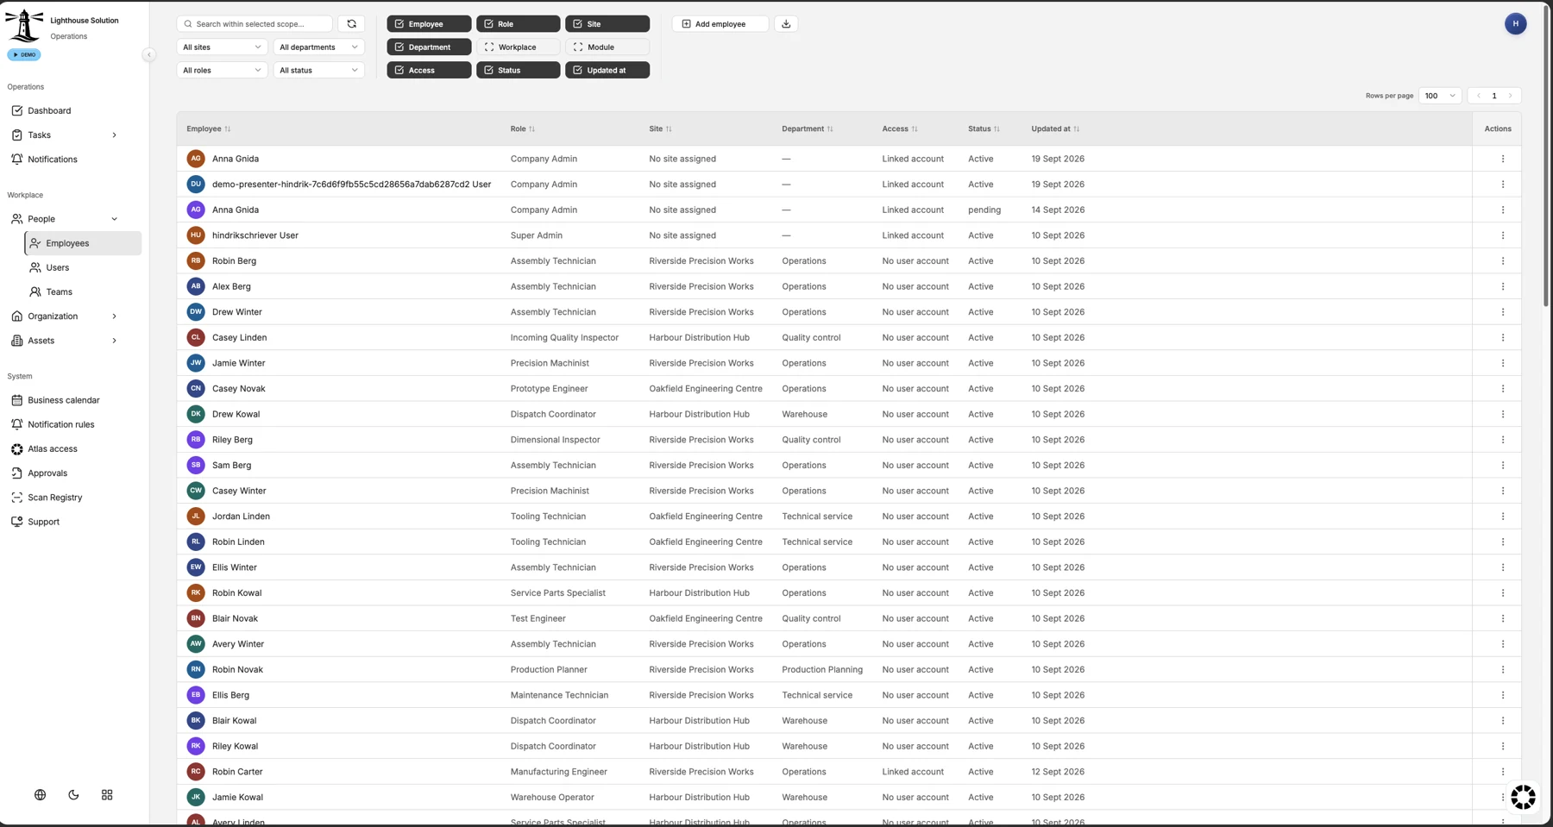The image size is (1553, 827).
Task: Change rows per page dropdown
Action: pyautogui.click(x=1440, y=96)
